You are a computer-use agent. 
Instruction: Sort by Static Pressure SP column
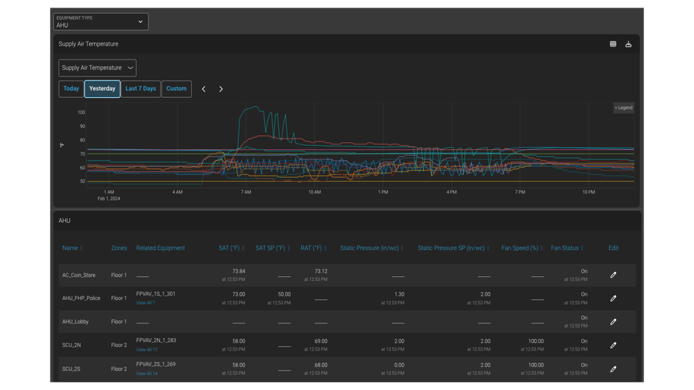click(453, 248)
